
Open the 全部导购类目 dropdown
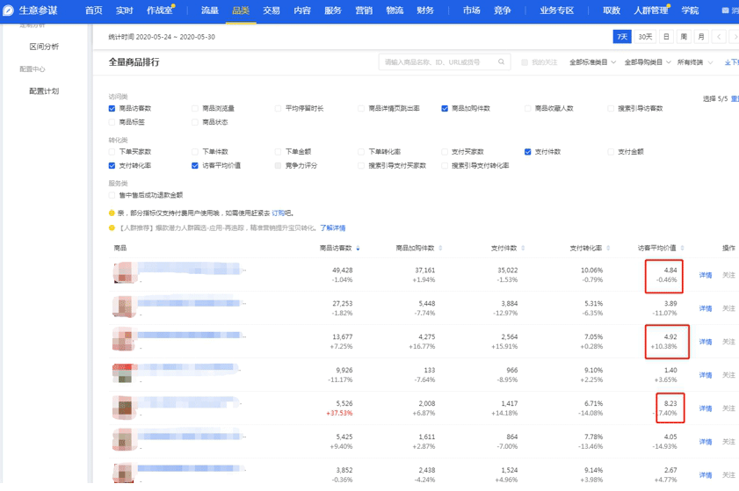647,62
